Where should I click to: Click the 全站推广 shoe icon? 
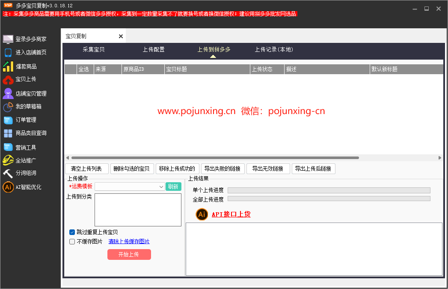pos(8,160)
